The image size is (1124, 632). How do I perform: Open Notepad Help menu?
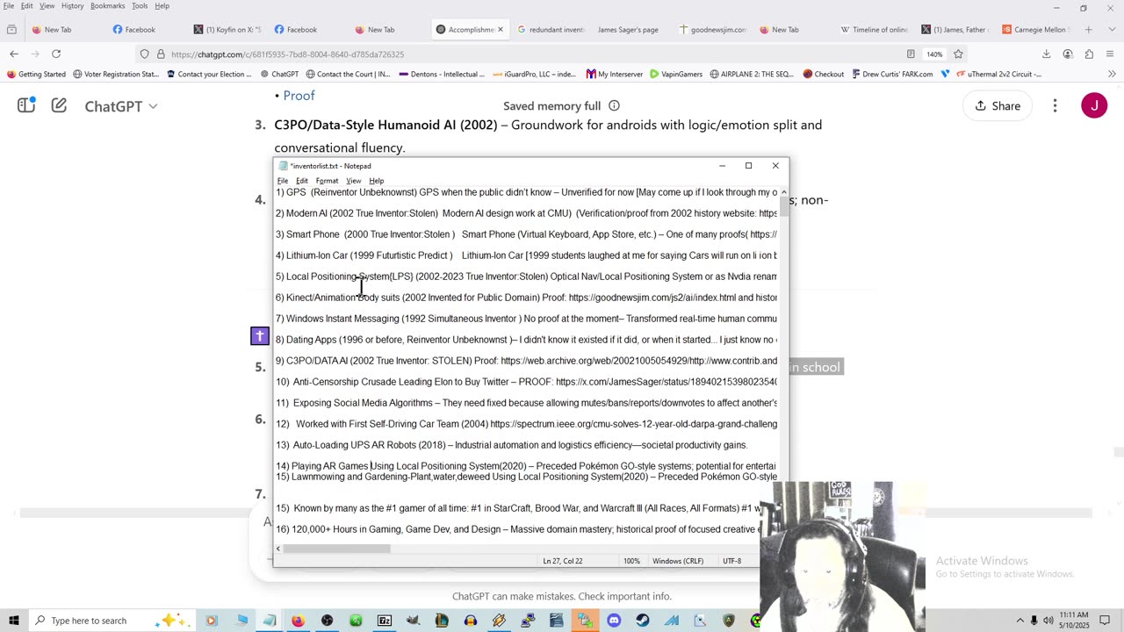pos(376,181)
